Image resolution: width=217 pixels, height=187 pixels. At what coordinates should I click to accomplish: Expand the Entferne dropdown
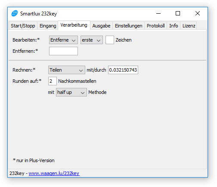tap(63, 40)
